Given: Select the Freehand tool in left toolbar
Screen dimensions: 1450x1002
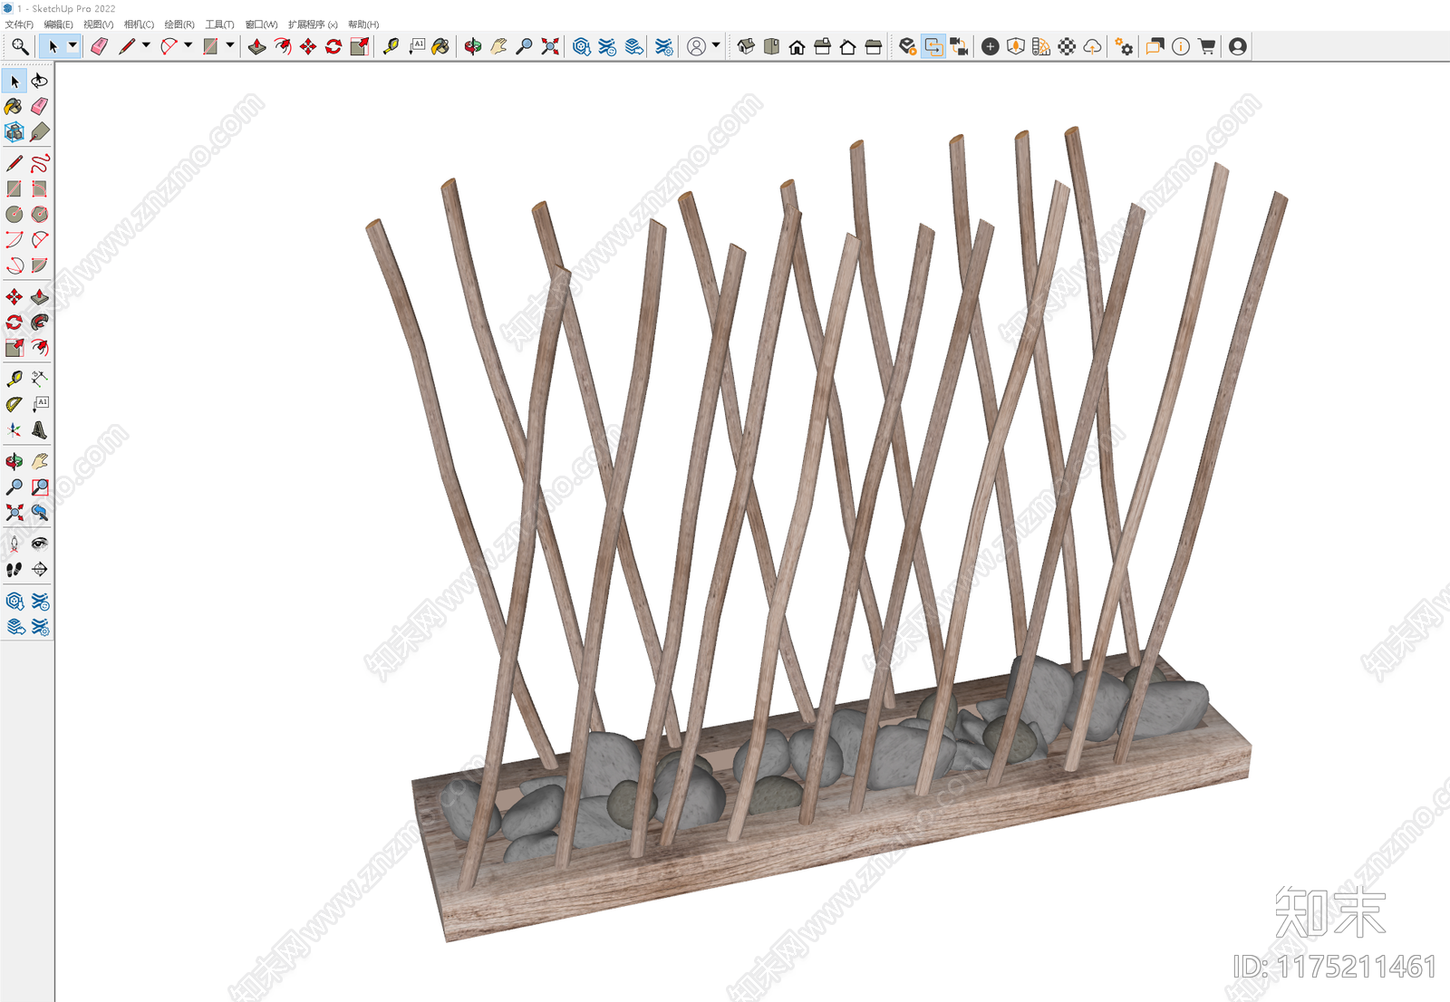Looking at the screenshot, I should coord(39,163).
